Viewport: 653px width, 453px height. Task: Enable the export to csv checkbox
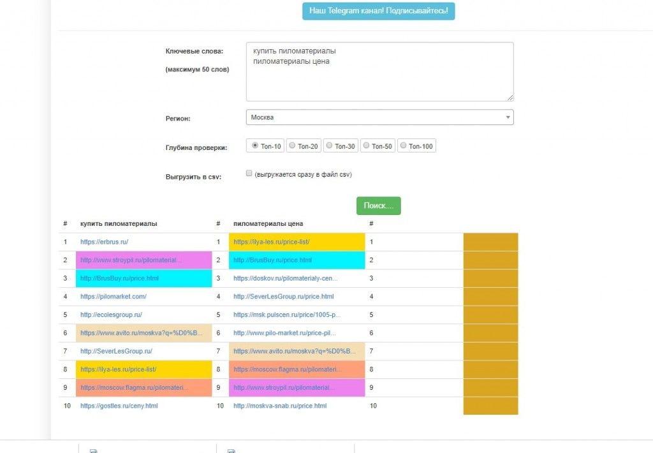pyautogui.click(x=249, y=174)
